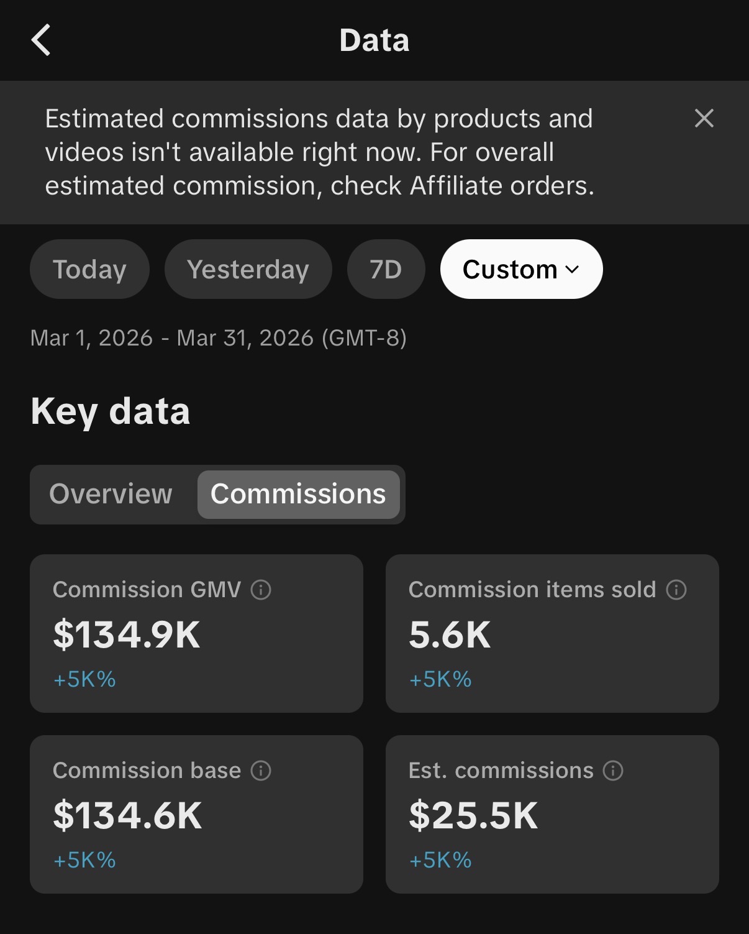
Task: Open info icon beside Commission base
Action: click(x=261, y=771)
